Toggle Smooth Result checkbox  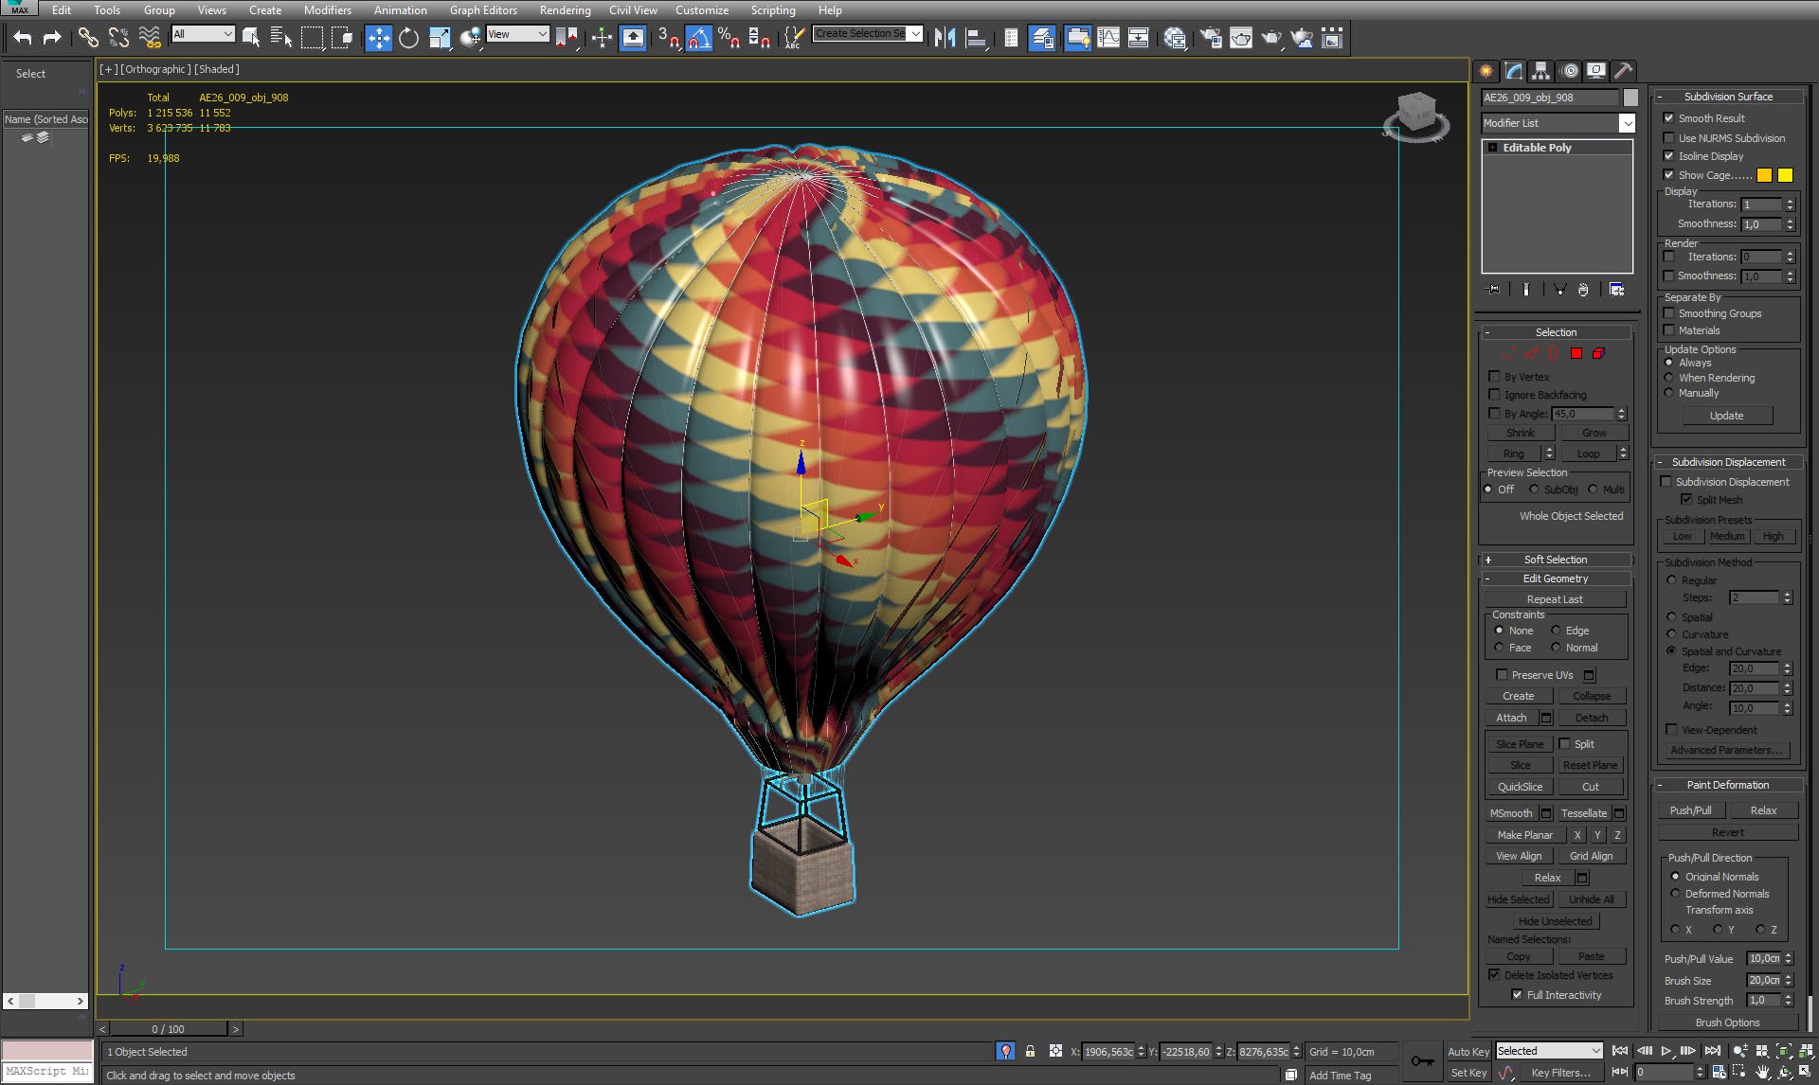pyautogui.click(x=1669, y=118)
